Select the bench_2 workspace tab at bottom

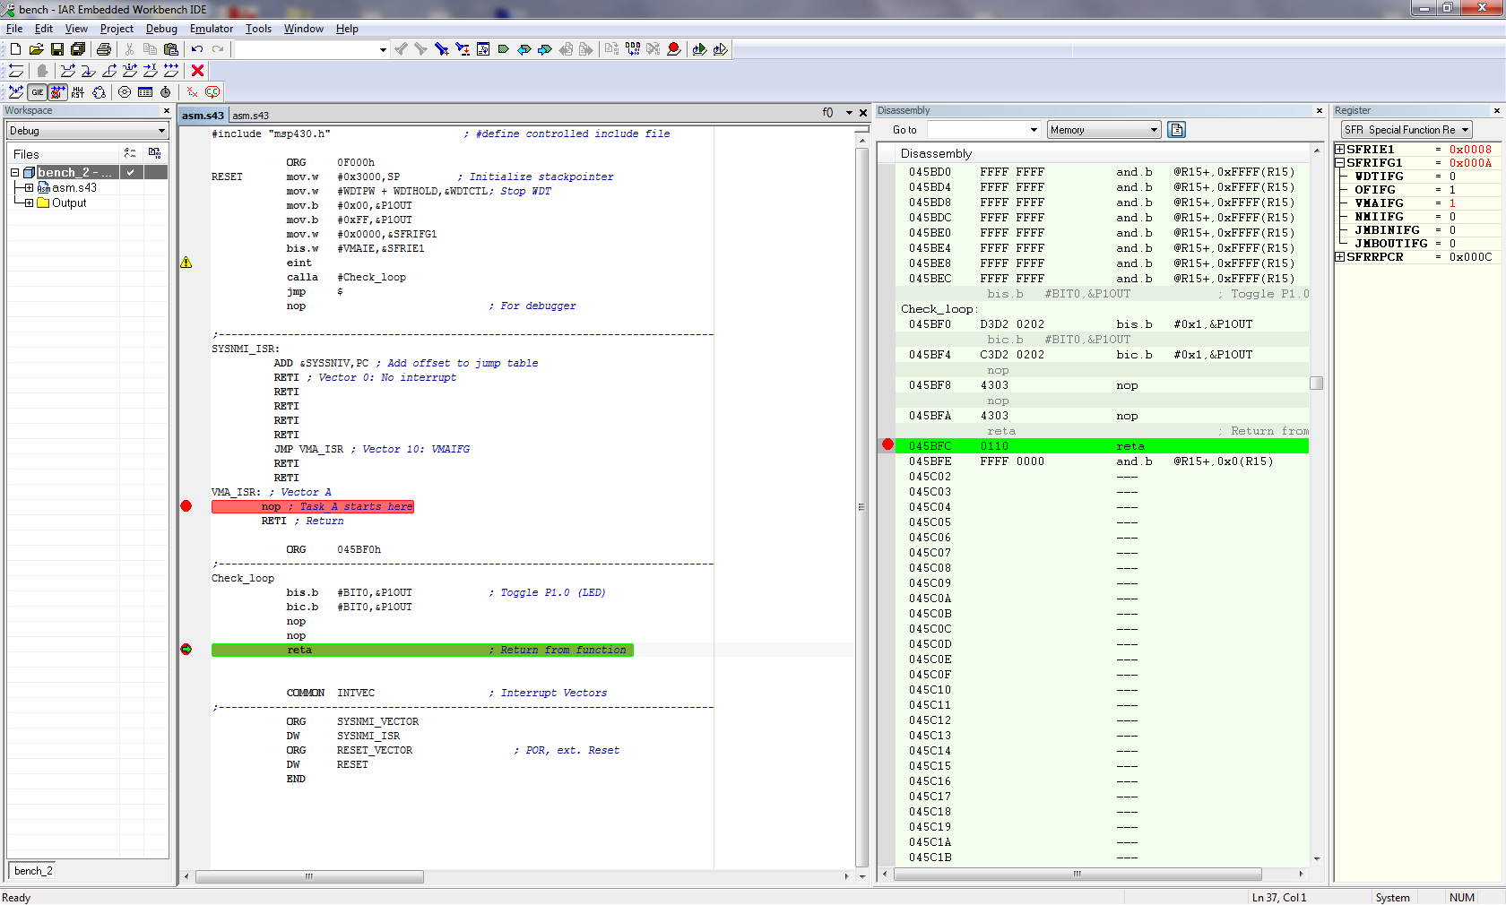click(33, 871)
